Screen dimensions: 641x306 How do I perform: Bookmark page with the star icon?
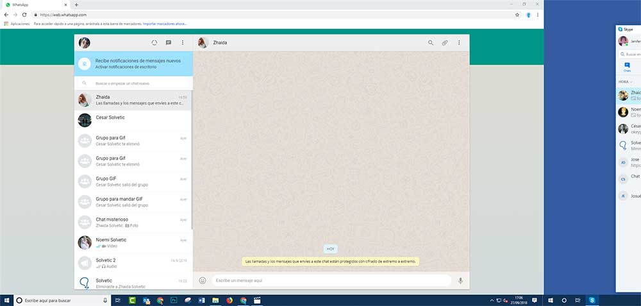(517, 15)
